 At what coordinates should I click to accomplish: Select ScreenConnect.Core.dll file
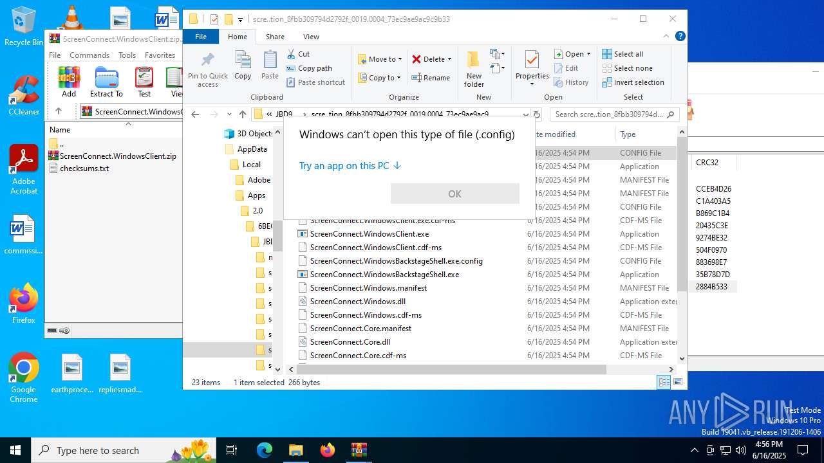pos(350,342)
